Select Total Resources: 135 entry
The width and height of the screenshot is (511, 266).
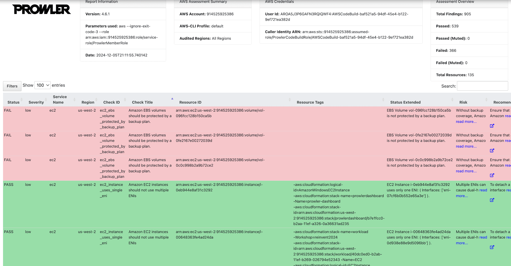tap(455, 75)
